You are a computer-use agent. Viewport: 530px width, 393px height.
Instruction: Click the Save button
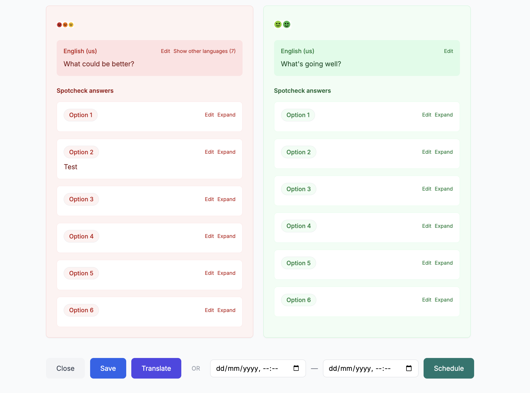click(108, 368)
